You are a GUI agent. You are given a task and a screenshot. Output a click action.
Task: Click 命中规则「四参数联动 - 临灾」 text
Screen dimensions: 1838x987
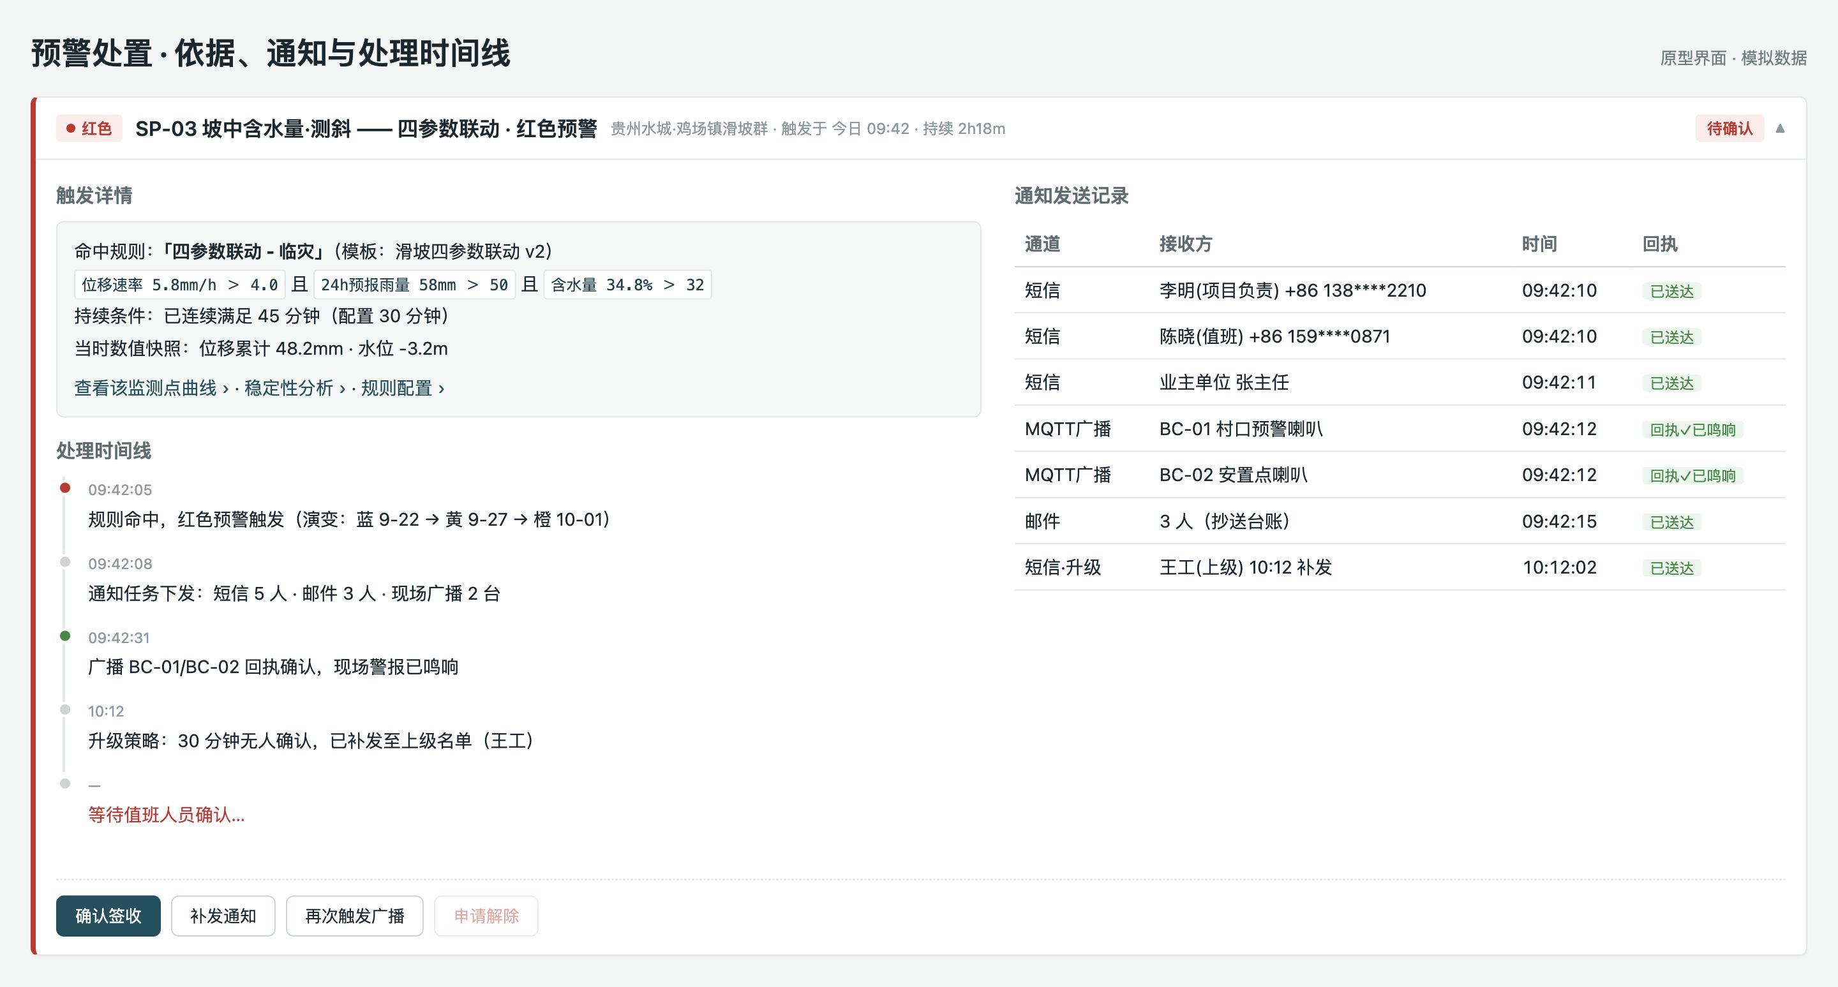point(198,251)
